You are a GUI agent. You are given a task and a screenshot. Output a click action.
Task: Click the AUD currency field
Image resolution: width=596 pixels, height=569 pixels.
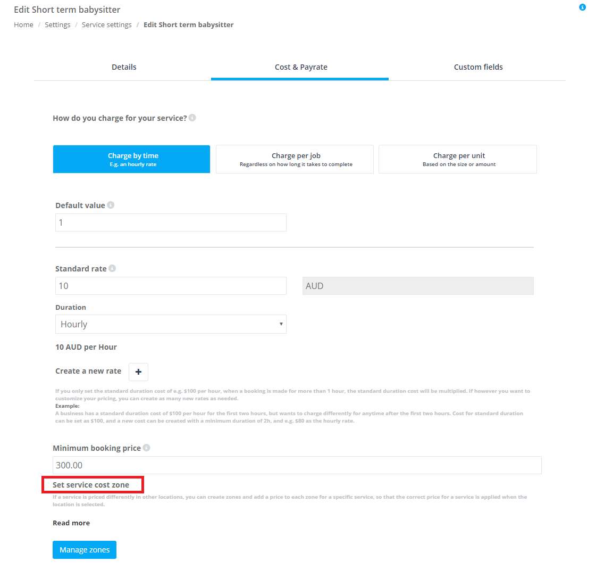pyautogui.click(x=418, y=286)
